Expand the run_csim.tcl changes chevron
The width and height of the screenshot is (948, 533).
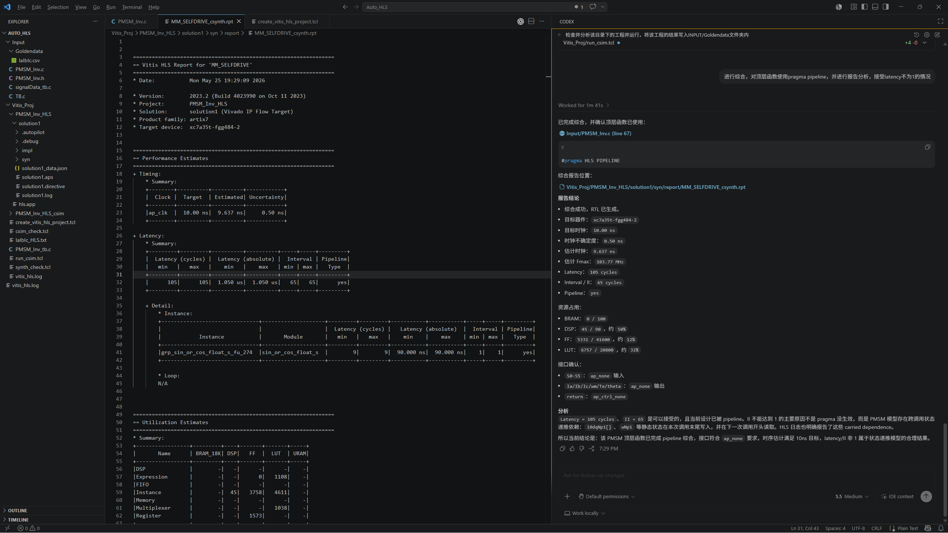click(x=925, y=43)
